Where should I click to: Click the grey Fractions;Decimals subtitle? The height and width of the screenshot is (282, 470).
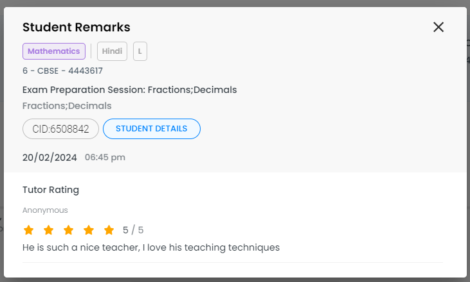click(67, 106)
